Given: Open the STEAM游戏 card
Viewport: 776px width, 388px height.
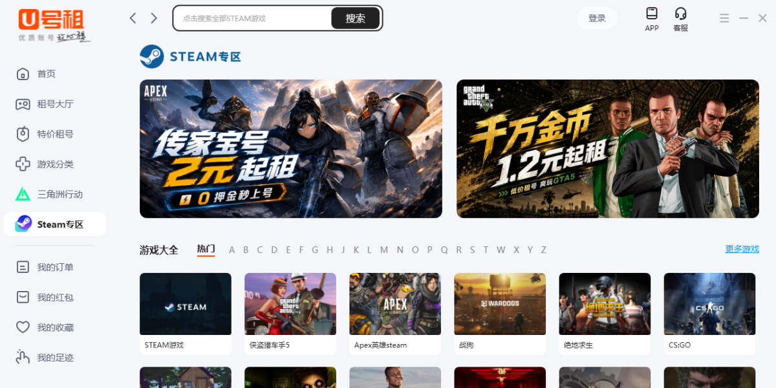Looking at the screenshot, I should 186,314.
